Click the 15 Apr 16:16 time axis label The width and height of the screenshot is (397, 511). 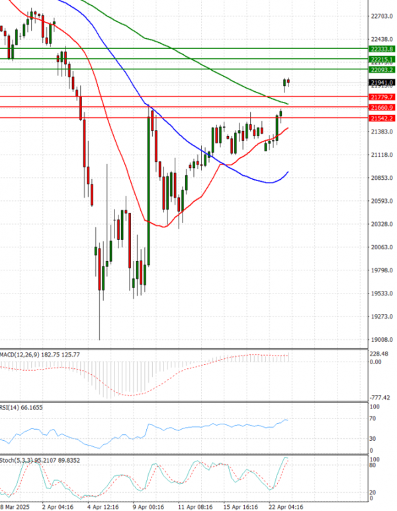[240, 507]
